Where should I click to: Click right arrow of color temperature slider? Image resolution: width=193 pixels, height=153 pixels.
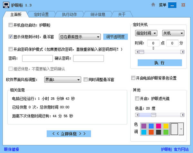click(x=182, y=115)
